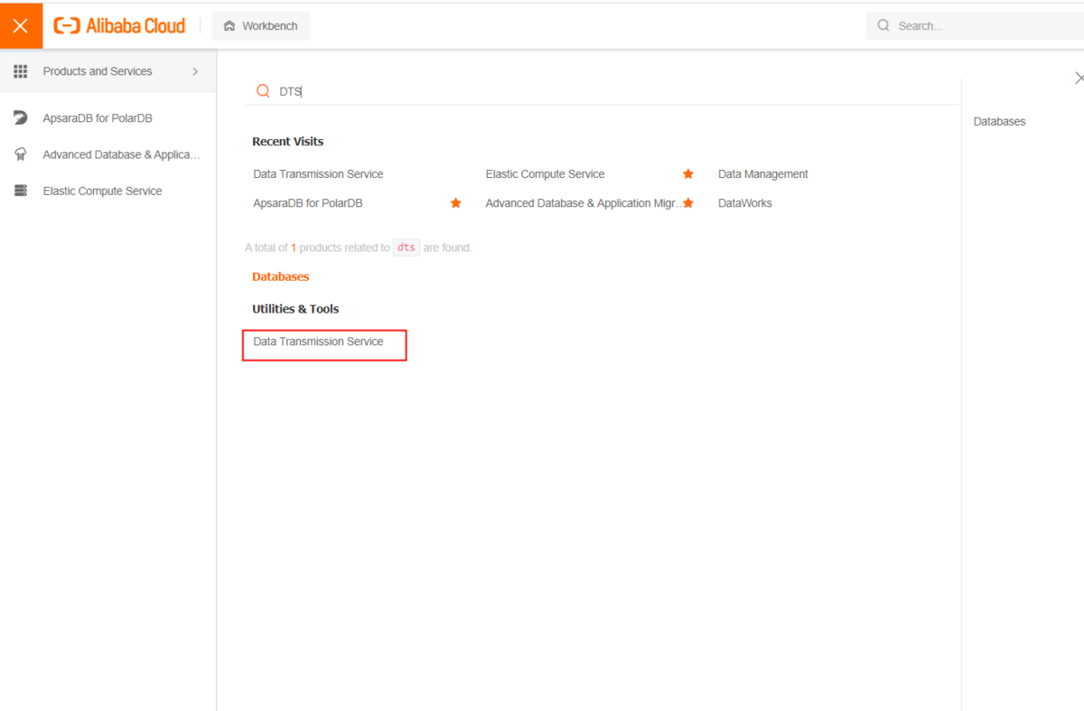
Task: Open Advanced Database & Applica... in sidebar
Action: (121, 154)
